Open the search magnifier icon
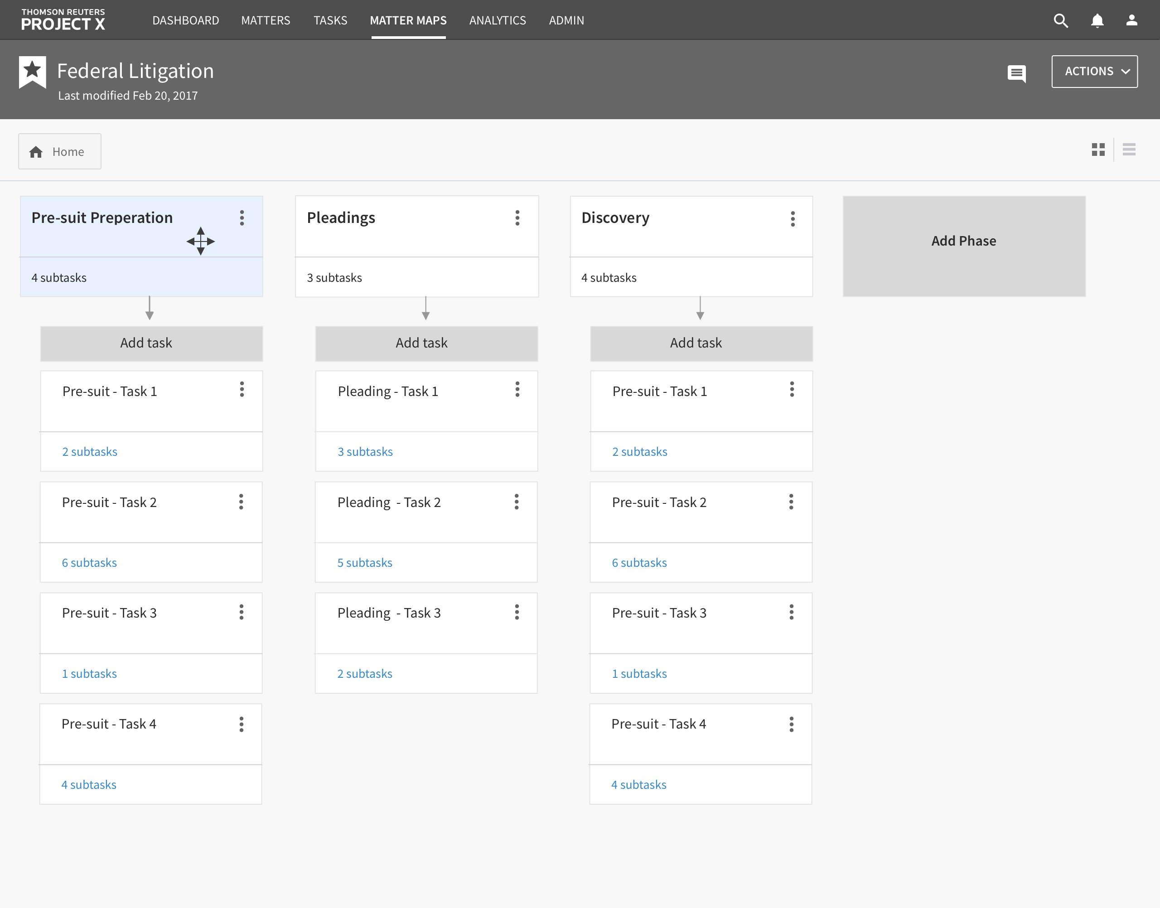The image size is (1160, 908). pyautogui.click(x=1060, y=20)
